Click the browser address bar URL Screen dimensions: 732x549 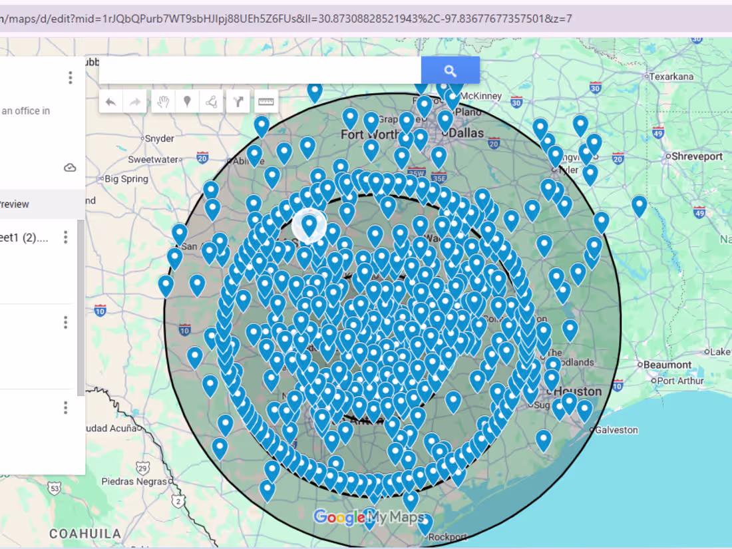(x=285, y=19)
